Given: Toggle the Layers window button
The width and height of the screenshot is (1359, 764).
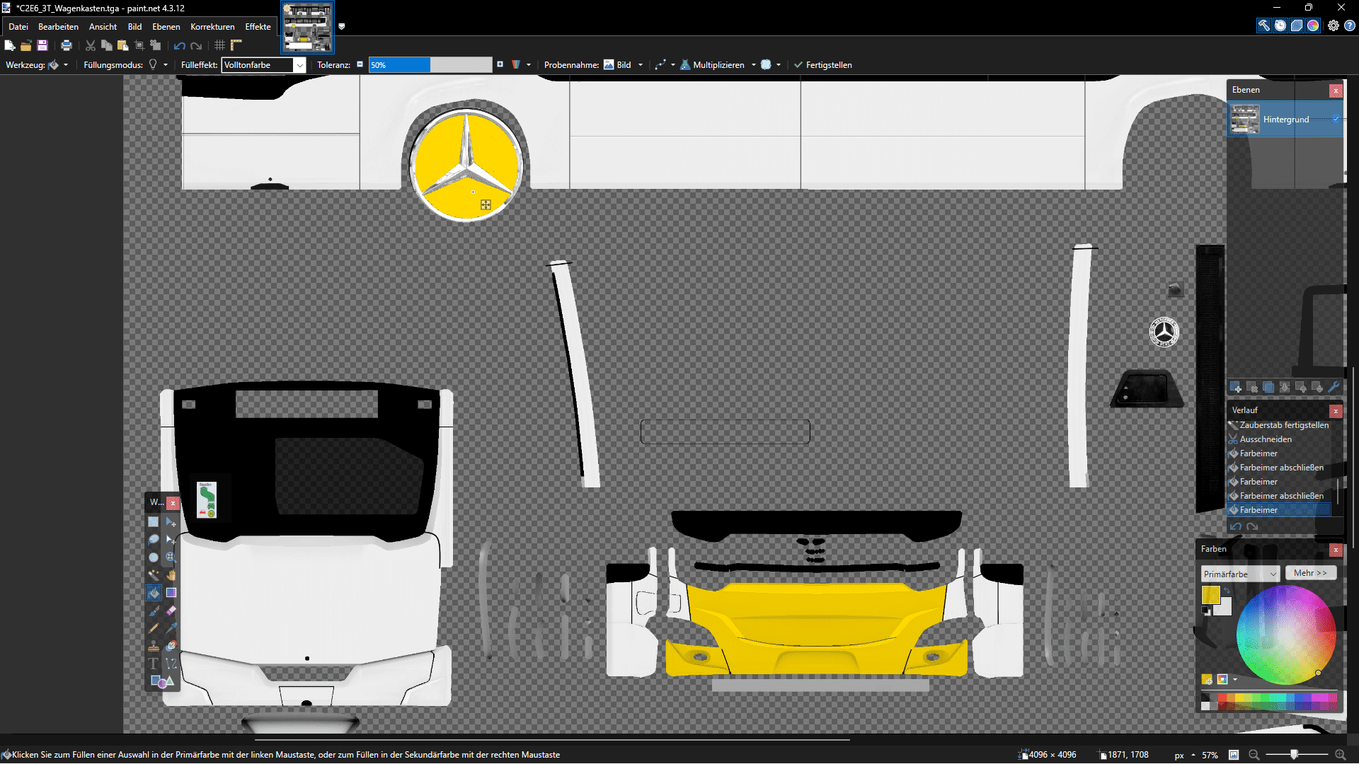Looking at the screenshot, I should click(1297, 25).
